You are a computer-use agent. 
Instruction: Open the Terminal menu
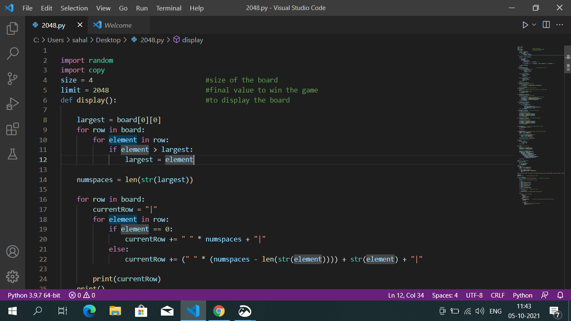tap(168, 8)
